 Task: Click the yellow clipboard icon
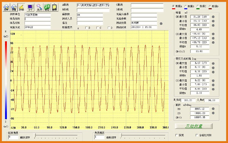click(x=54, y=7)
